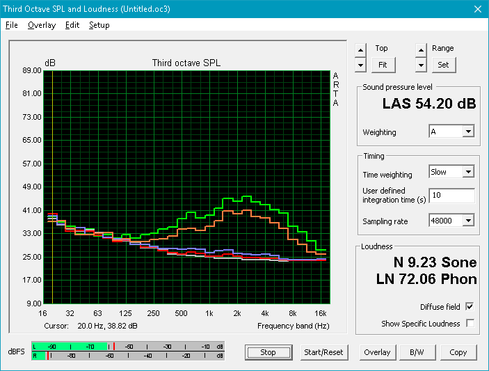Click the user defined integration time field
The height and width of the screenshot is (371, 489).
point(452,196)
